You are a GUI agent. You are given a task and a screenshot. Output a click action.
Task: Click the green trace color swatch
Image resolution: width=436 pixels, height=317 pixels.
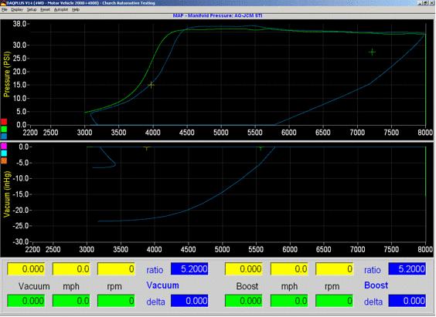pyautogui.click(x=4, y=129)
